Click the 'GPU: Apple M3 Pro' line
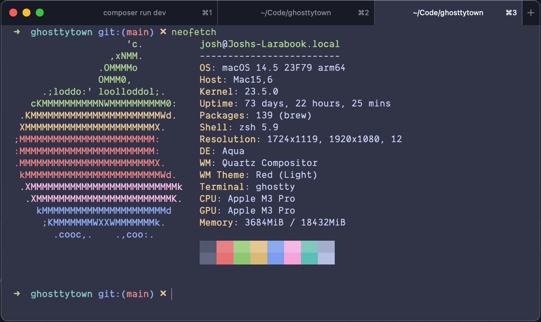Image resolution: width=541 pixels, height=322 pixels. [247, 211]
